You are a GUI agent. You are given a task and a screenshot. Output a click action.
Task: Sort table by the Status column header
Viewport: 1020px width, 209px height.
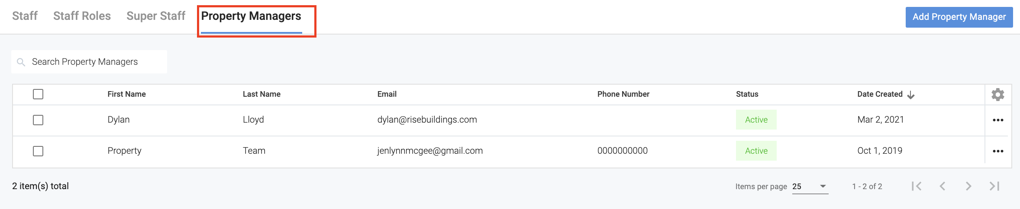(x=747, y=94)
